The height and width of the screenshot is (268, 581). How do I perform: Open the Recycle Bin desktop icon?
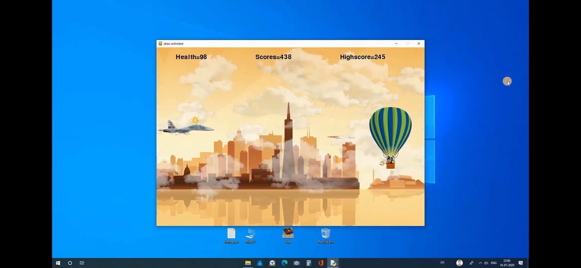(325, 235)
